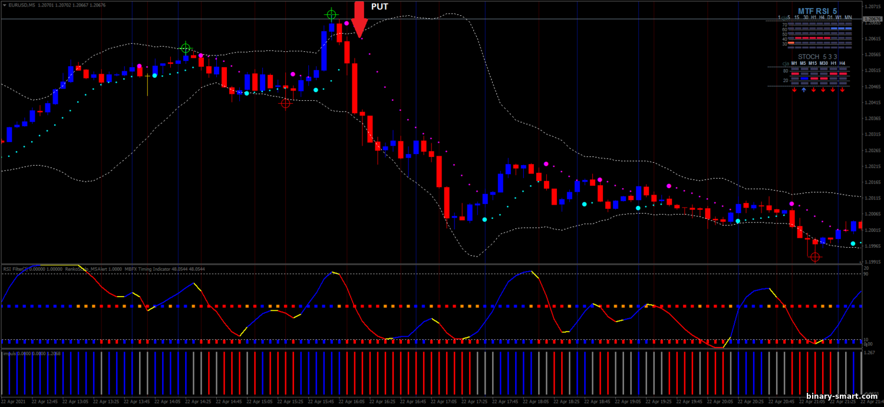The width and height of the screenshot is (884, 407).
Task: Click the tall red candle below the PUT arrow
Action: 355,87
